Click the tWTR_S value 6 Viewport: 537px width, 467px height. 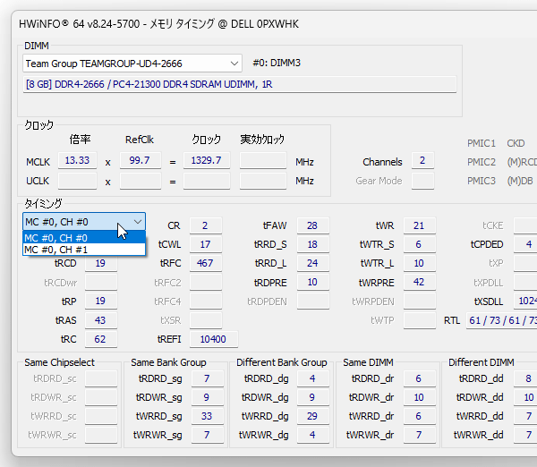point(420,244)
